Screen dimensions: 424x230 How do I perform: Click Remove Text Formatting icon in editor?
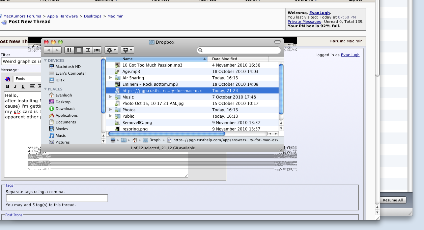[x=8, y=79]
